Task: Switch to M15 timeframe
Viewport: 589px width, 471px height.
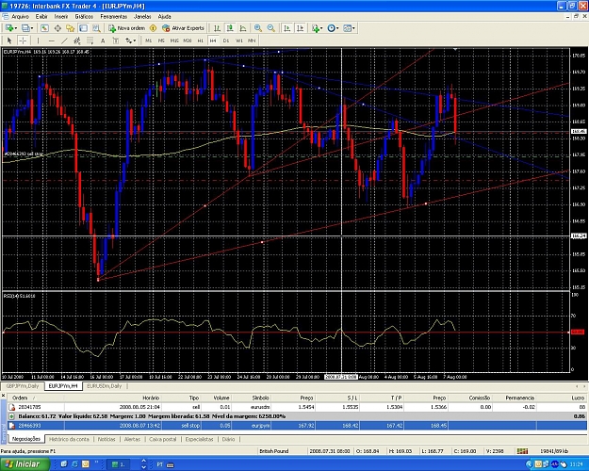Action: click(174, 41)
